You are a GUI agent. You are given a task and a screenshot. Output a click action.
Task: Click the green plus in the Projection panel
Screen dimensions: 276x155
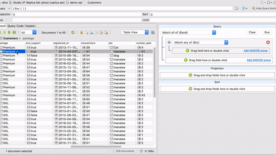pos(190,75)
